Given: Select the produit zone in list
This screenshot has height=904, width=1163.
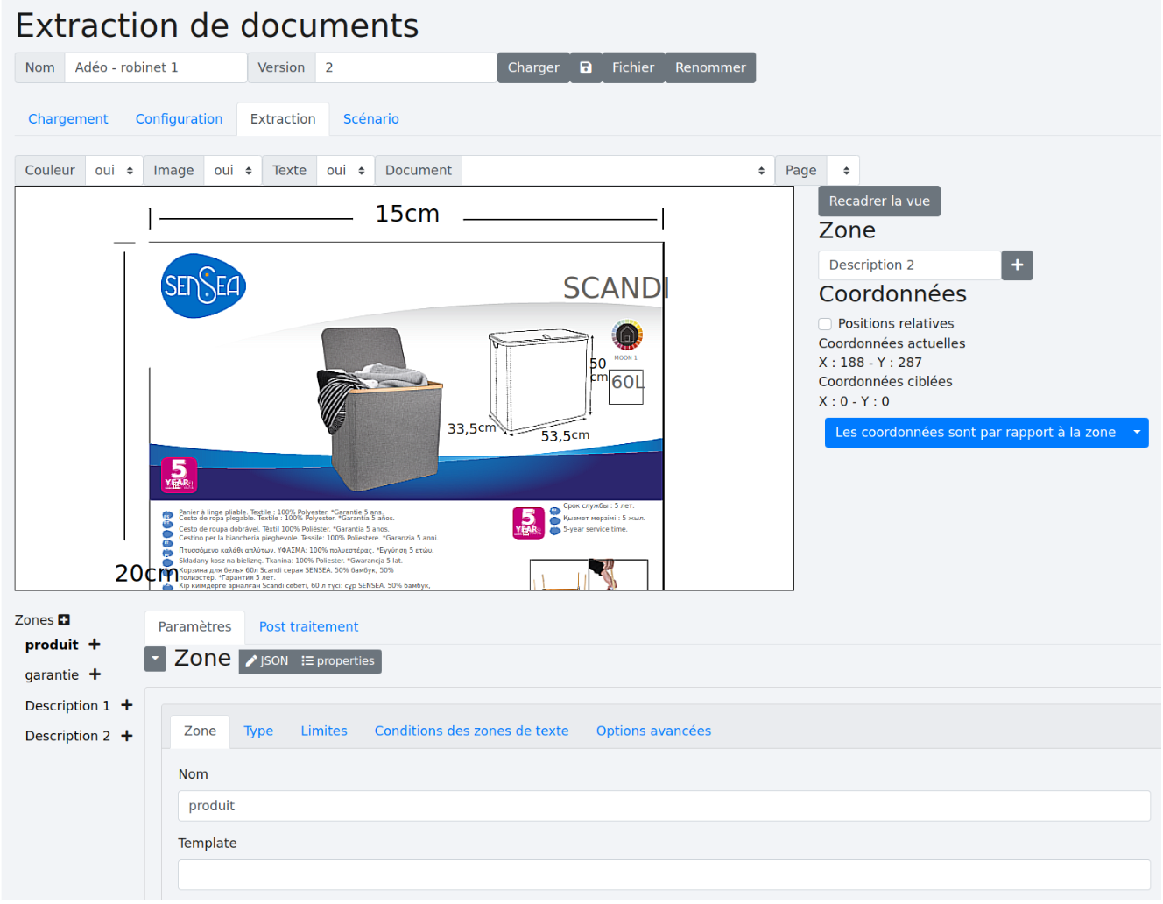Looking at the screenshot, I should pos(52,645).
